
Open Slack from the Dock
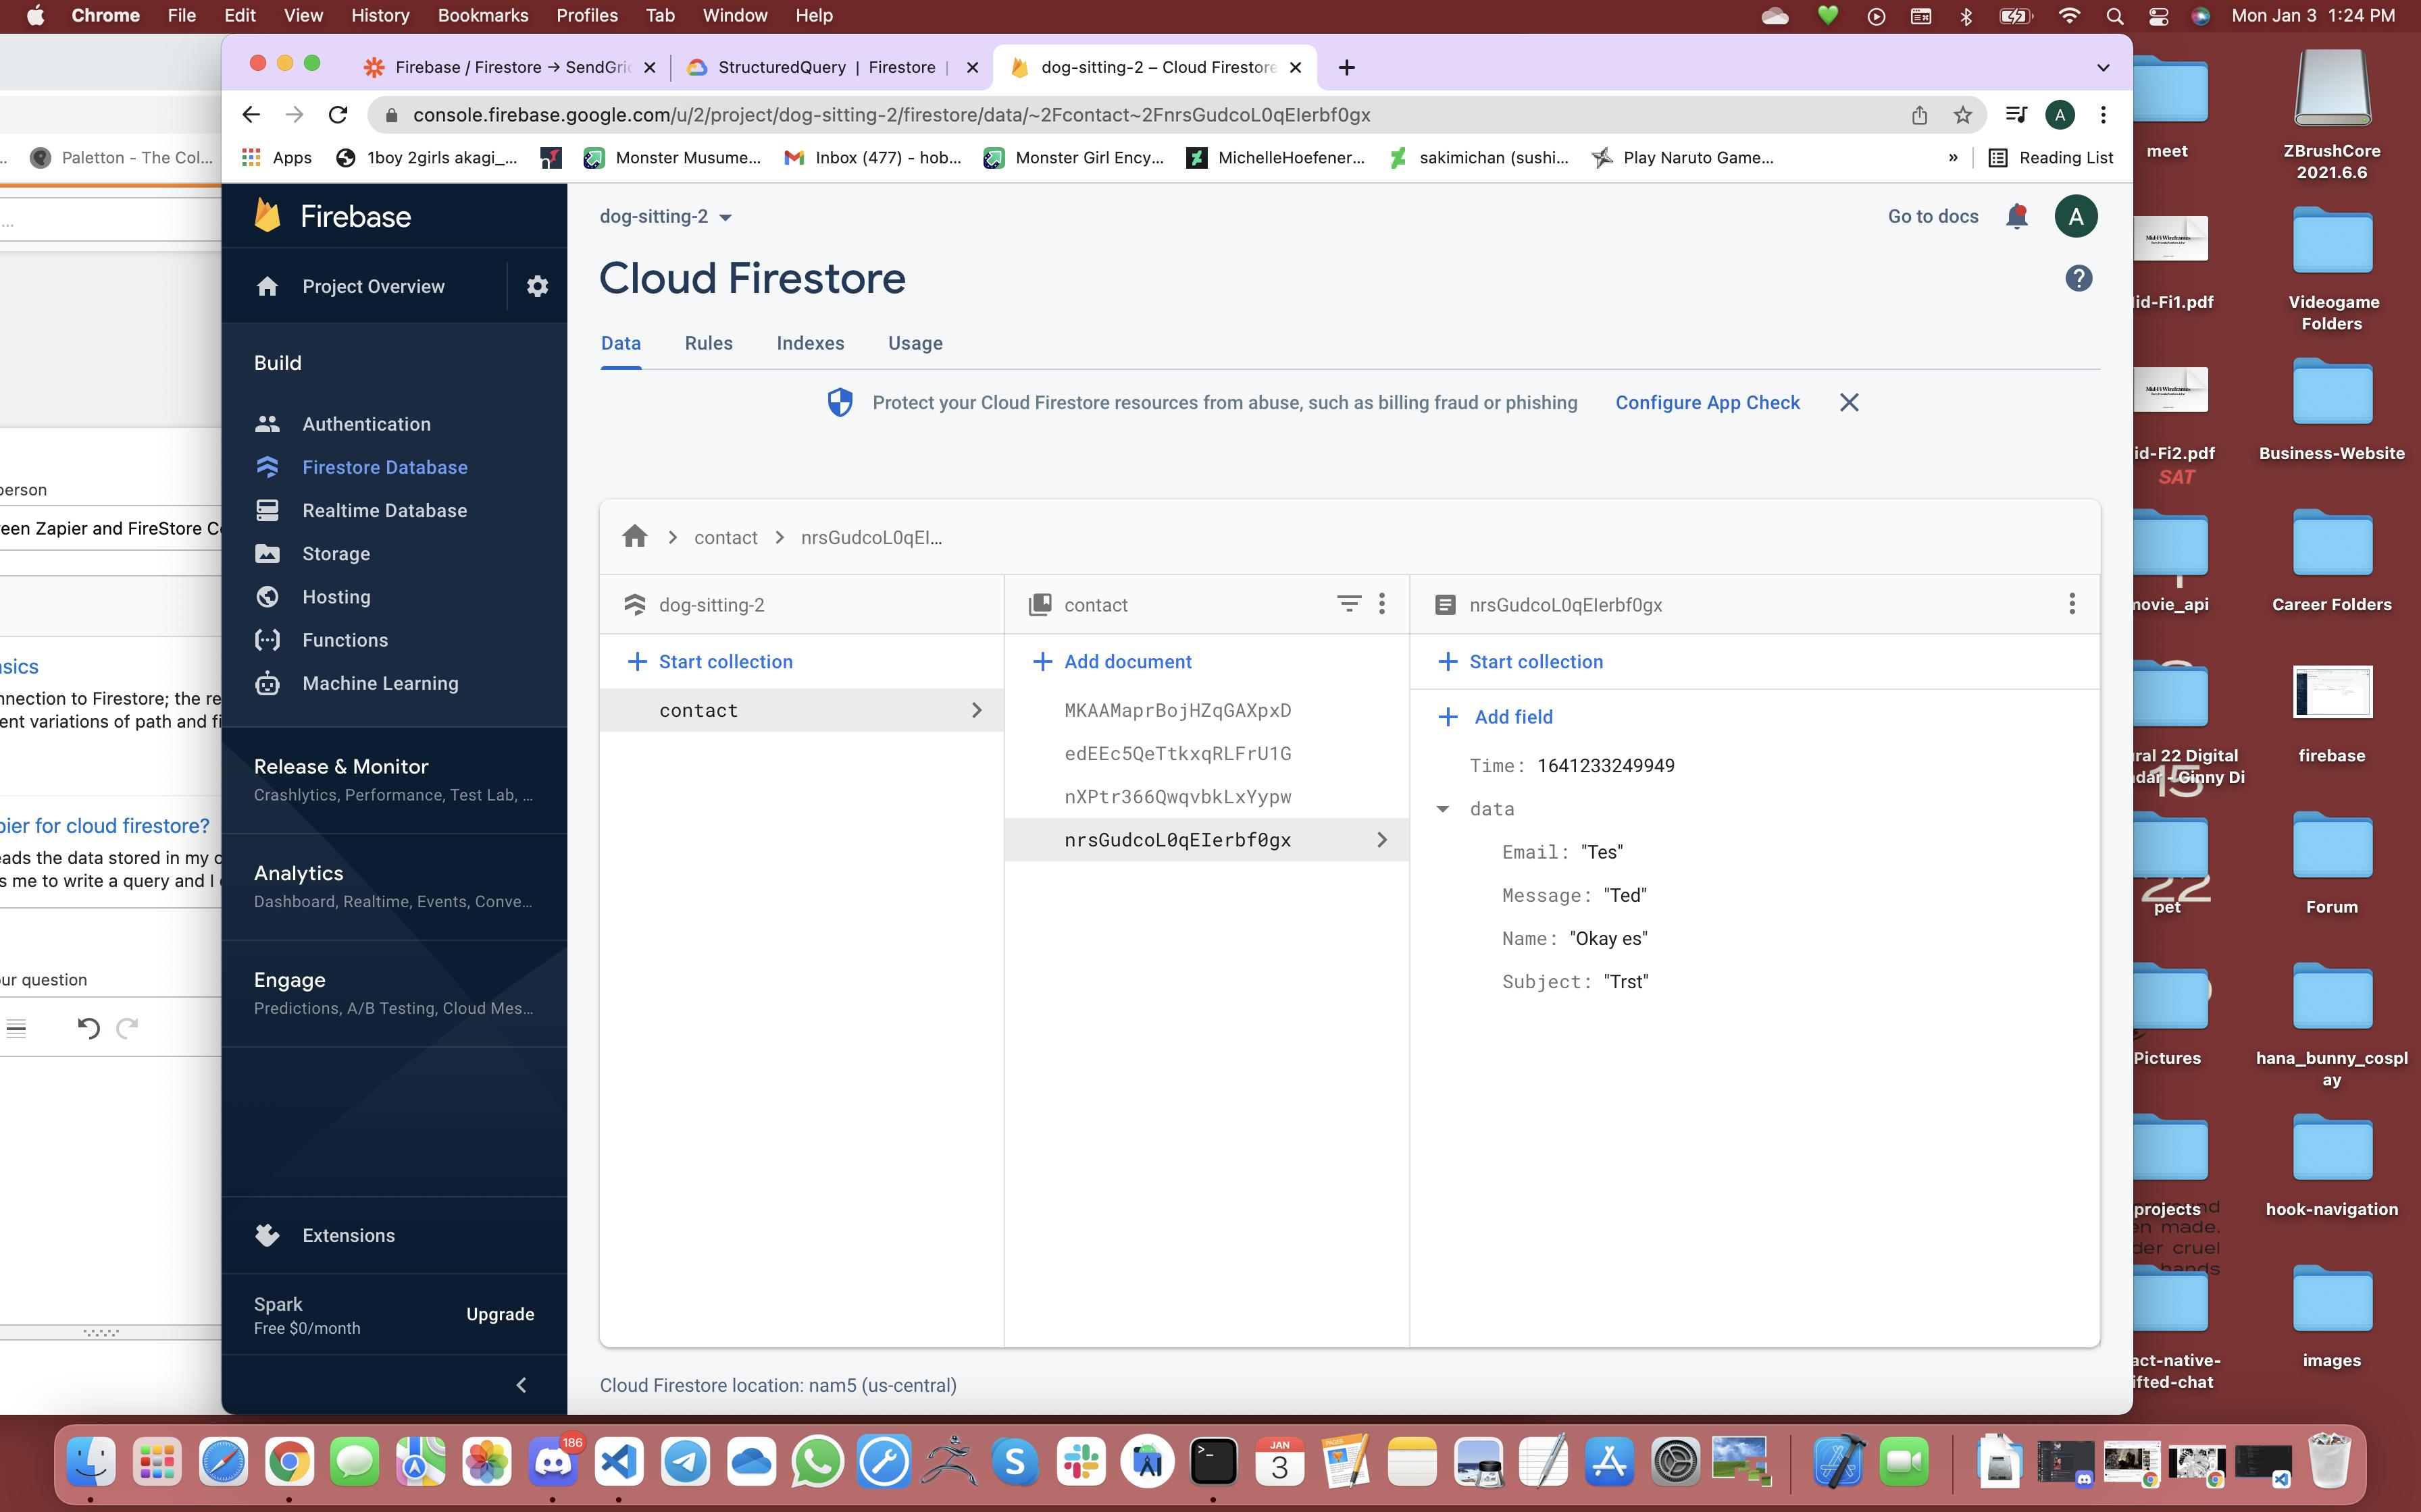pos(1081,1462)
